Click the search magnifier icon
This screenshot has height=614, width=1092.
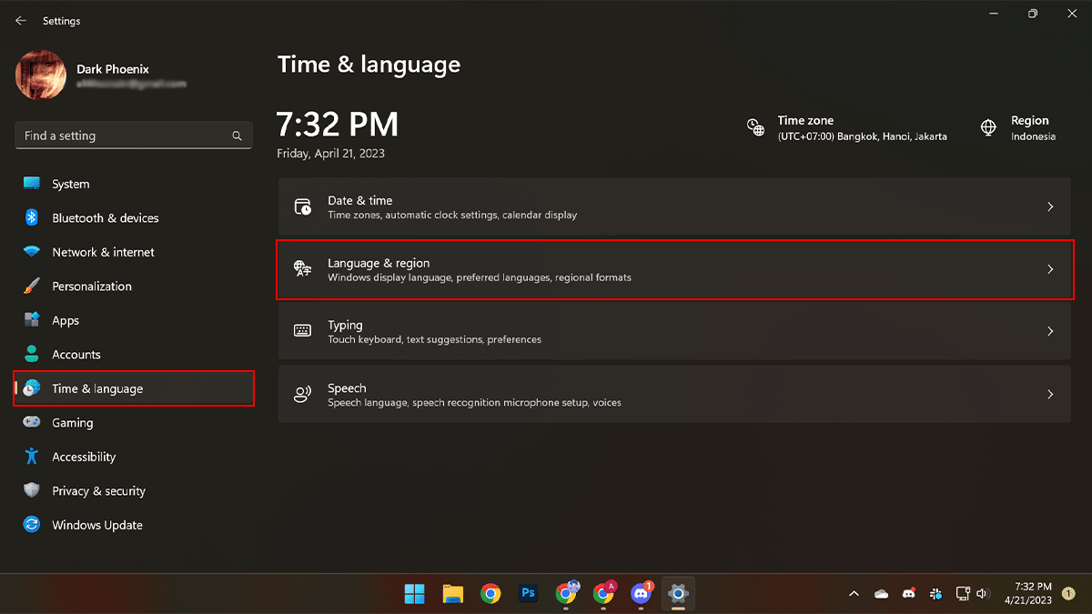pyautogui.click(x=237, y=136)
